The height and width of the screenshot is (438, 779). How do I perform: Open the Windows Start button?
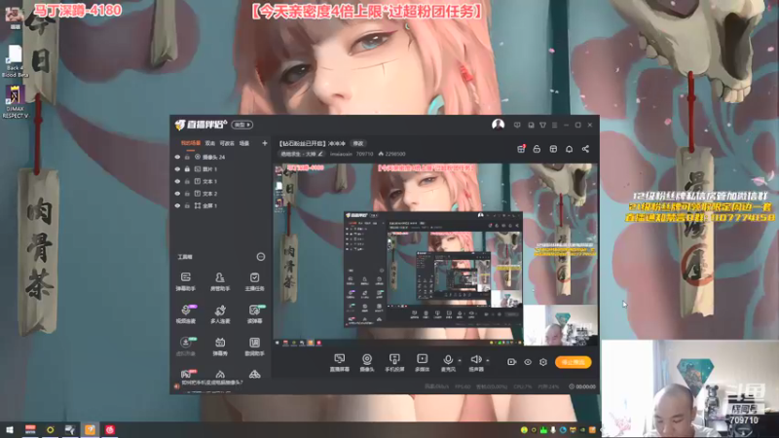point(10,430)
